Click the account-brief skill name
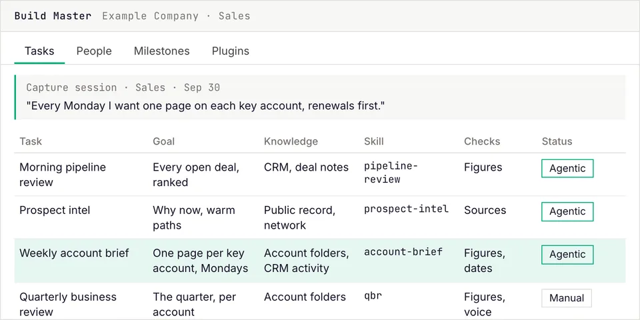 [x=403, y=252]
